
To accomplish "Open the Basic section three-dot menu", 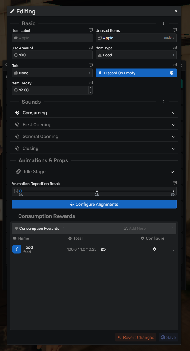I will [x=163, y=23].
